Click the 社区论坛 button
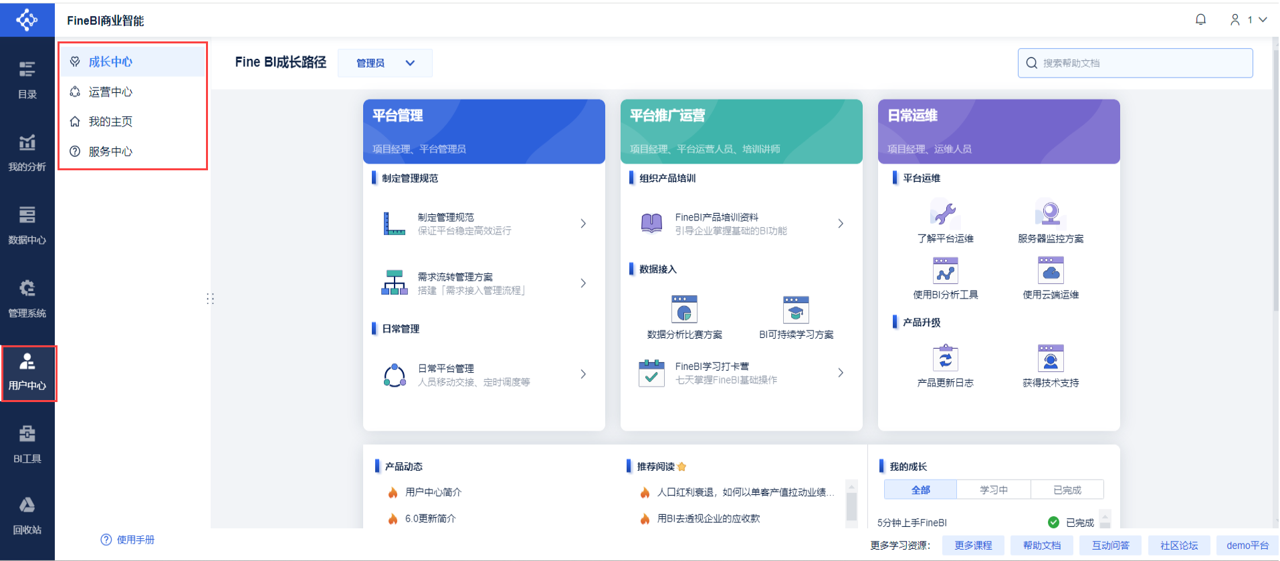The image size is (1280, 561). point(1179,546)
